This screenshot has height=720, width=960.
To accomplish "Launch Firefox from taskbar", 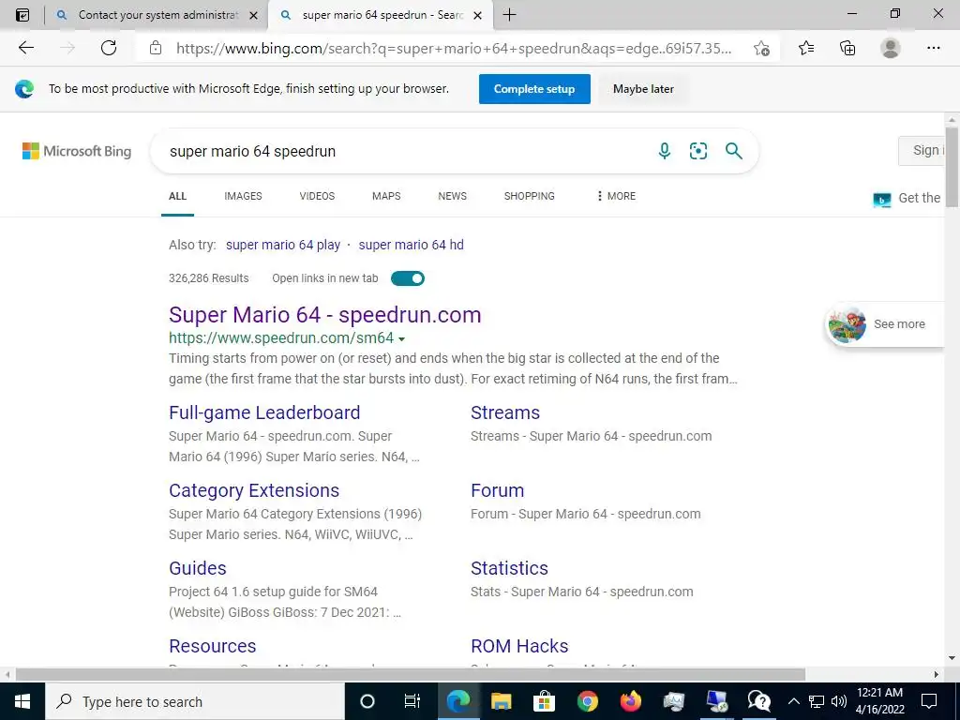I will click(630, 701).
